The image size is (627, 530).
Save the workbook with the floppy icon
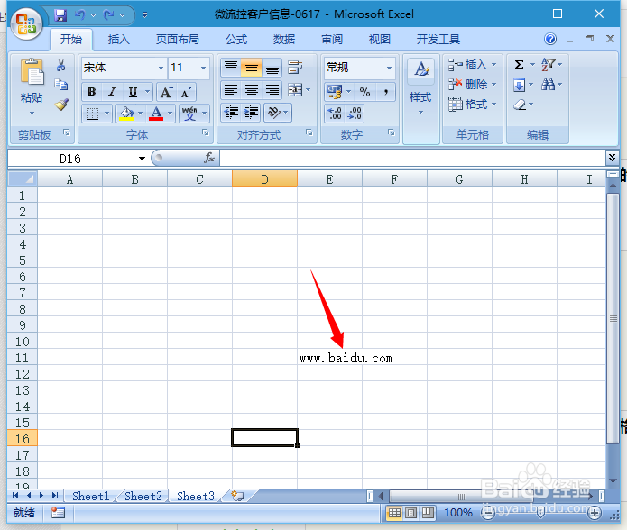pos(60,15)
